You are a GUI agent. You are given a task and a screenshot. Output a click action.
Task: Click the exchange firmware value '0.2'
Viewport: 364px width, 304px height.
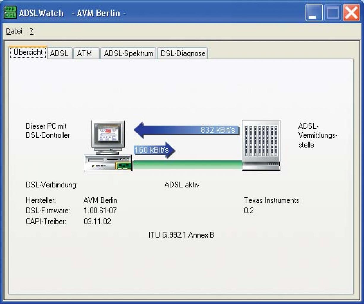[x=249, y=211]
